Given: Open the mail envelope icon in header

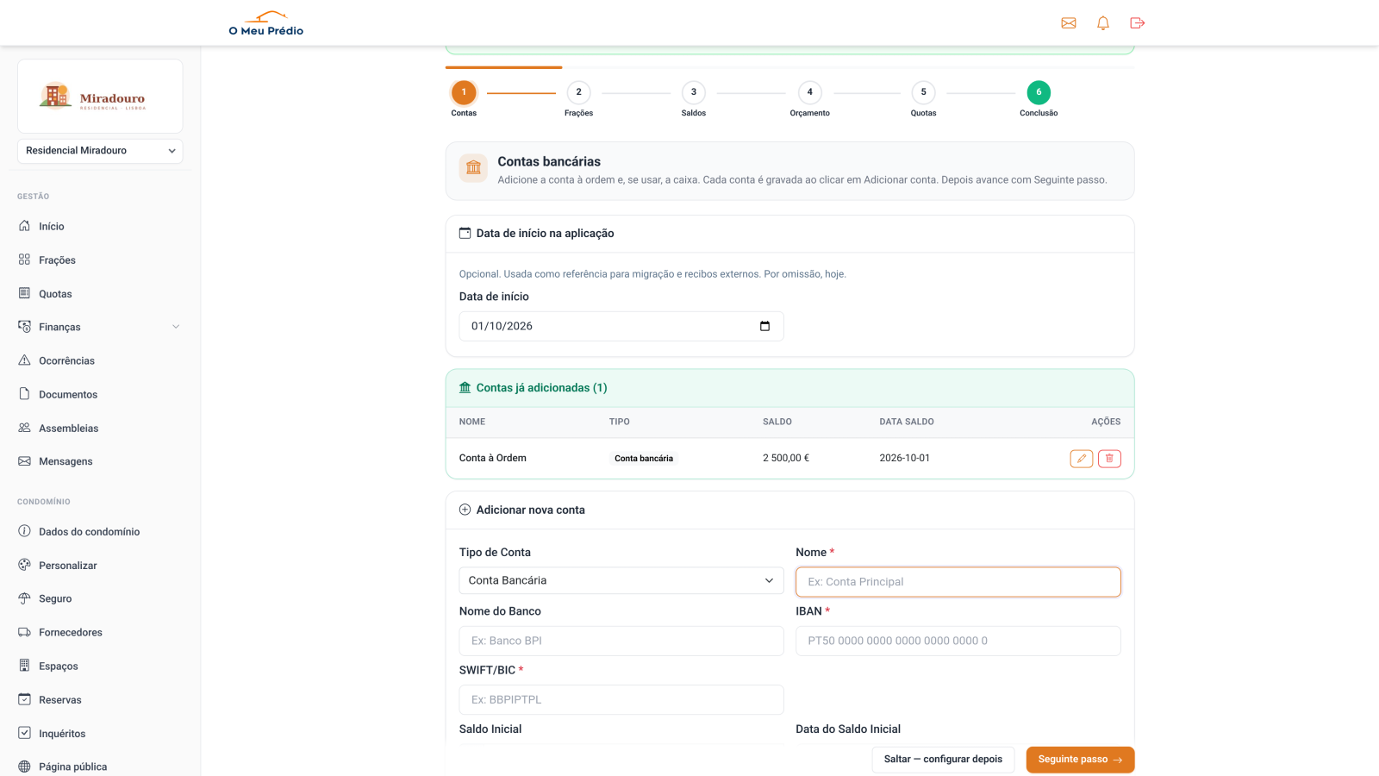Looking at the screenshot, I should (1069, 23).
